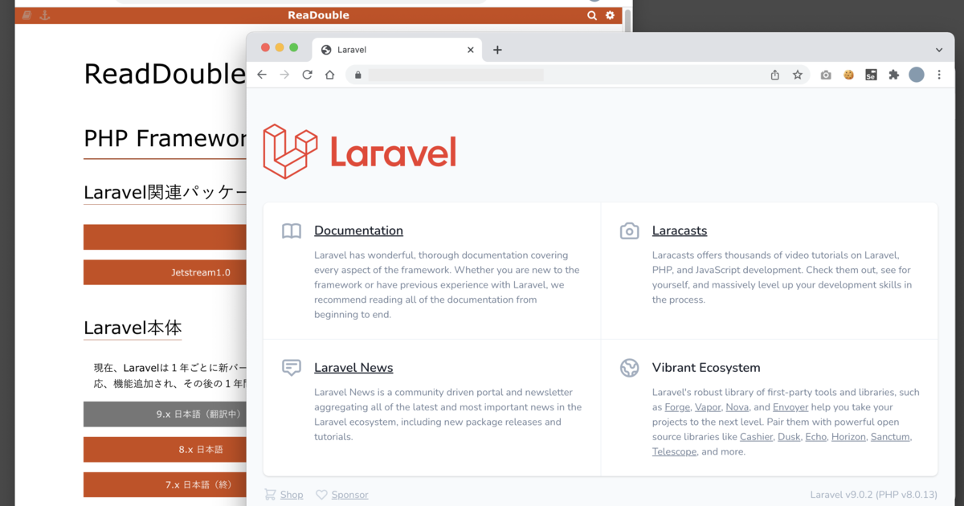The height and width of the screenshot is (506, 964).
Task: Click the Laravel本体 heading
Action: (133, 328)
